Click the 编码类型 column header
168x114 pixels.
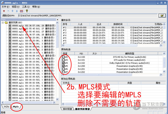(130, 54)
